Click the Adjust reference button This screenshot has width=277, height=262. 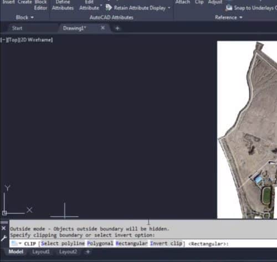215,2
